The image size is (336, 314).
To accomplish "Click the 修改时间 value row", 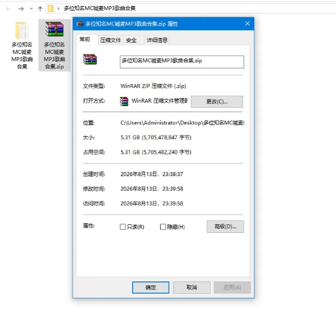I will coord(152,189).
